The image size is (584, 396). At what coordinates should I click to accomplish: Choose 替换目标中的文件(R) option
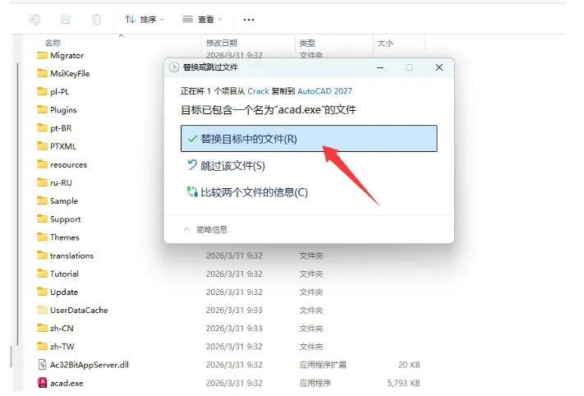click(x=309, y=139)
